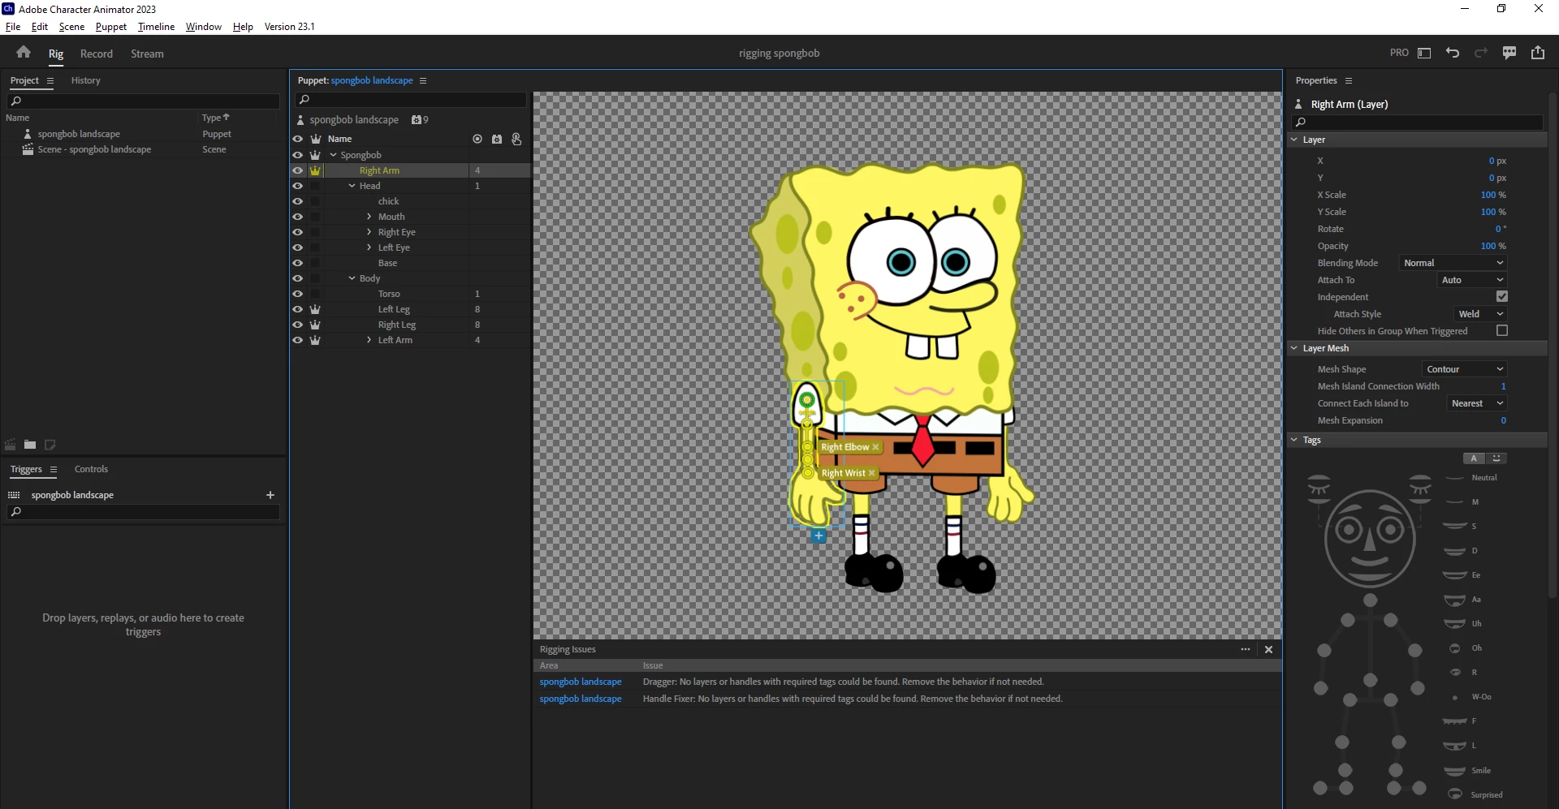The image size is (1559, 809).
Task: Toggle visibility of the Mouth layer
Action: 298,217
